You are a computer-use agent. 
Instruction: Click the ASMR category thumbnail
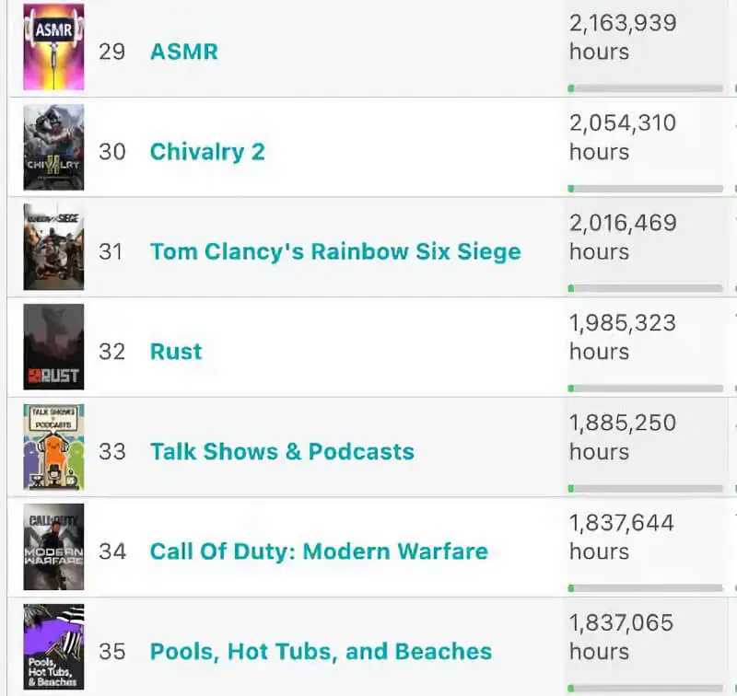point(53,46)
